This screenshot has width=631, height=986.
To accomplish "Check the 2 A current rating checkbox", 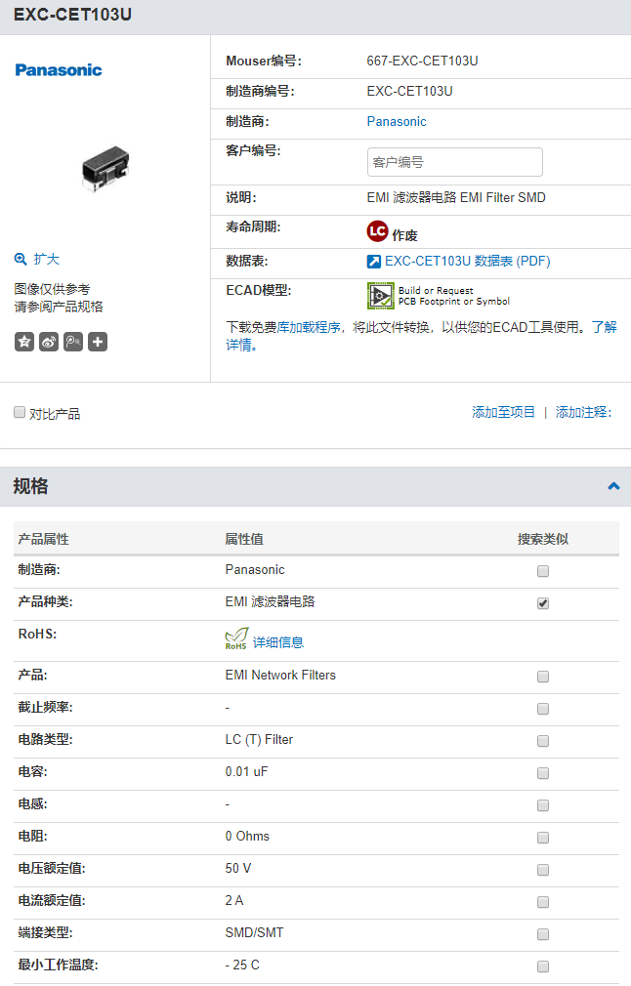I will 543,902.
